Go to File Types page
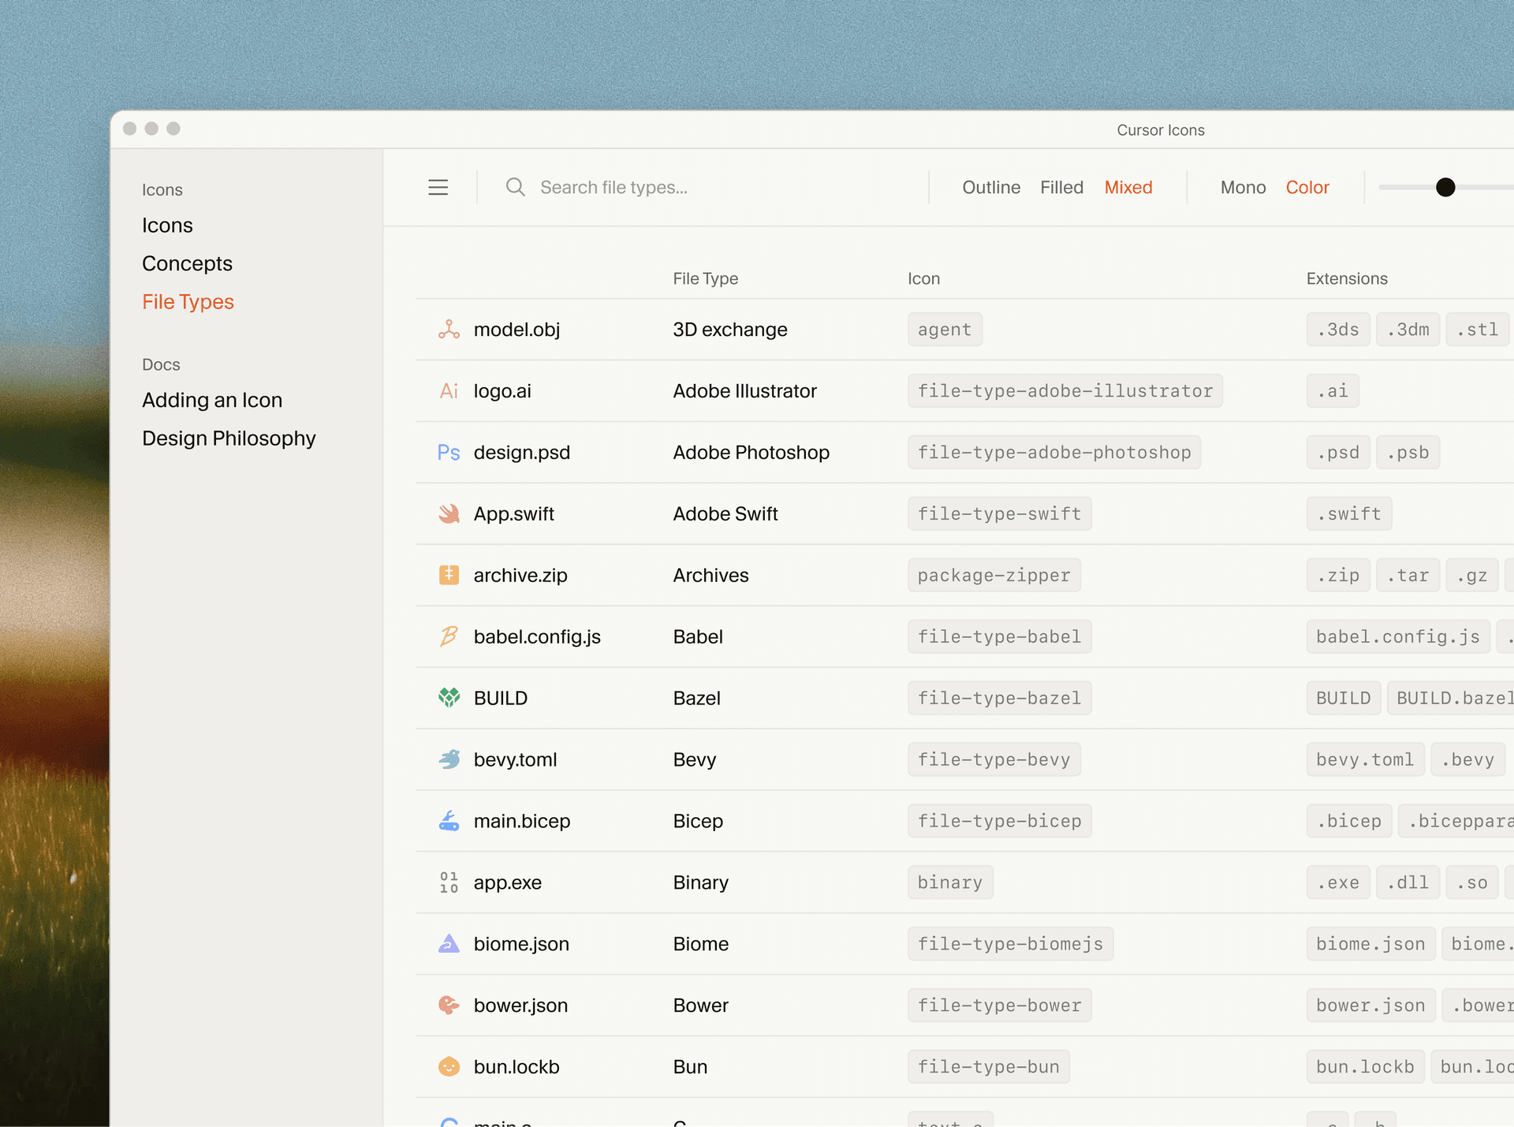The height and width of the screenshot is (1127, 1514). [188, 302]
